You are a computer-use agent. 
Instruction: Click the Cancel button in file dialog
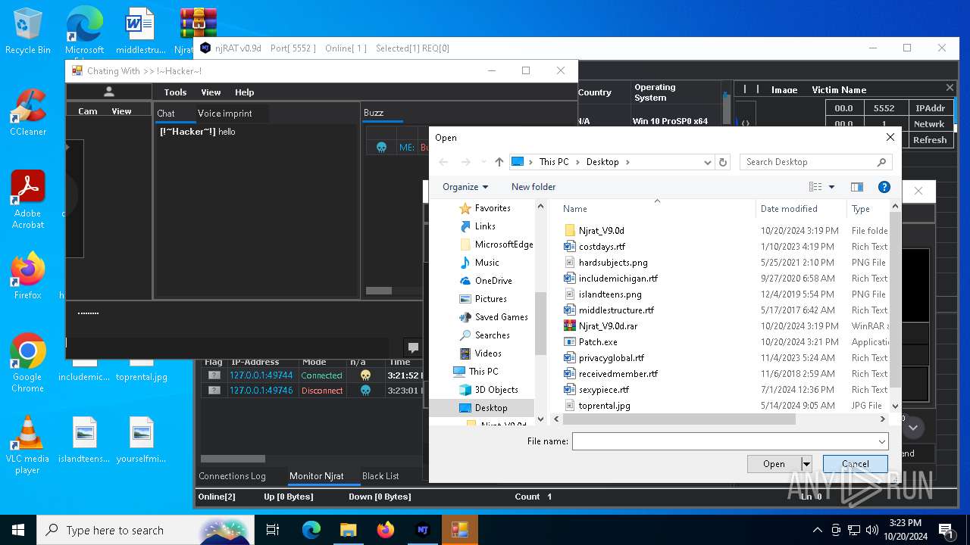855,464
